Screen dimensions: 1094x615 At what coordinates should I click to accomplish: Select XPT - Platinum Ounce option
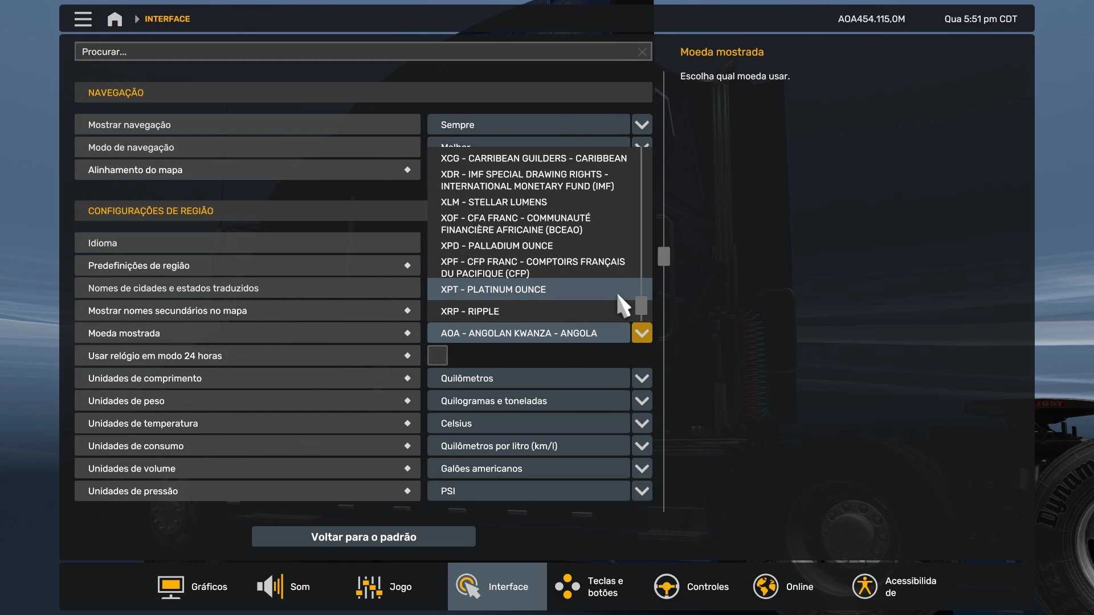[x=493, y=289]
